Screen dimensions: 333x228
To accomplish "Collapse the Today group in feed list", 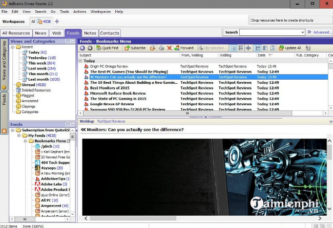I will pyautogui.click(x=80, y=60).
